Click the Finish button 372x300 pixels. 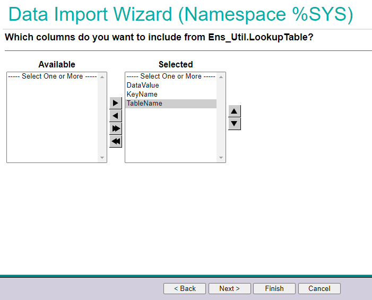(x=274, y=288)
